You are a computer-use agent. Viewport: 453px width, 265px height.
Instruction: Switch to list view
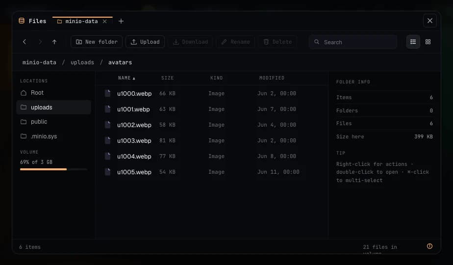pos(413,42)
